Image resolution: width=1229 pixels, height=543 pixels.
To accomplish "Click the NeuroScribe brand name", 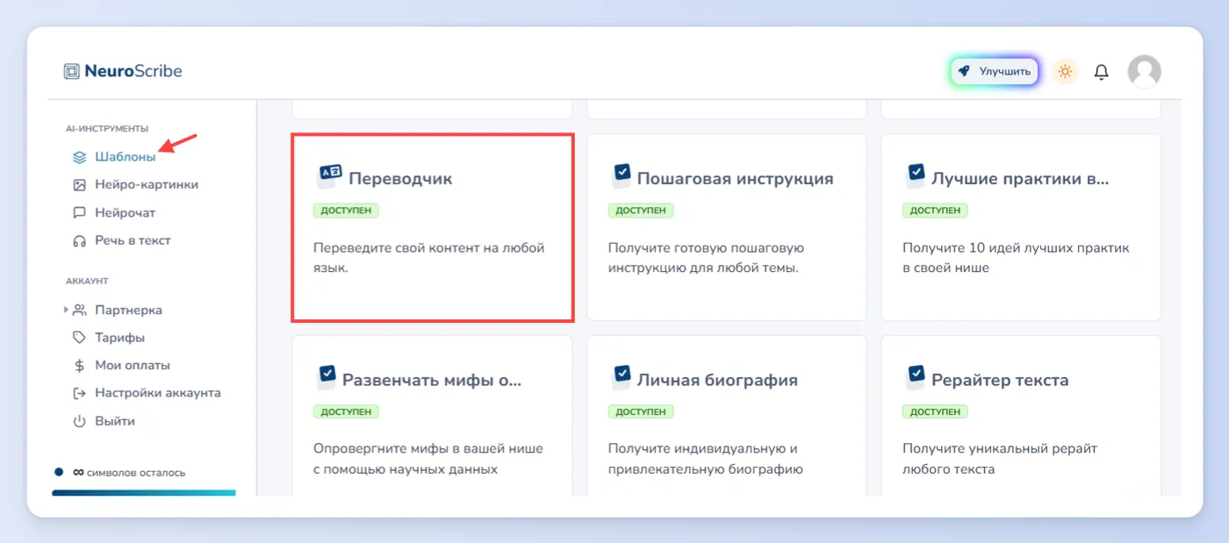I will [x=133, y=71].
